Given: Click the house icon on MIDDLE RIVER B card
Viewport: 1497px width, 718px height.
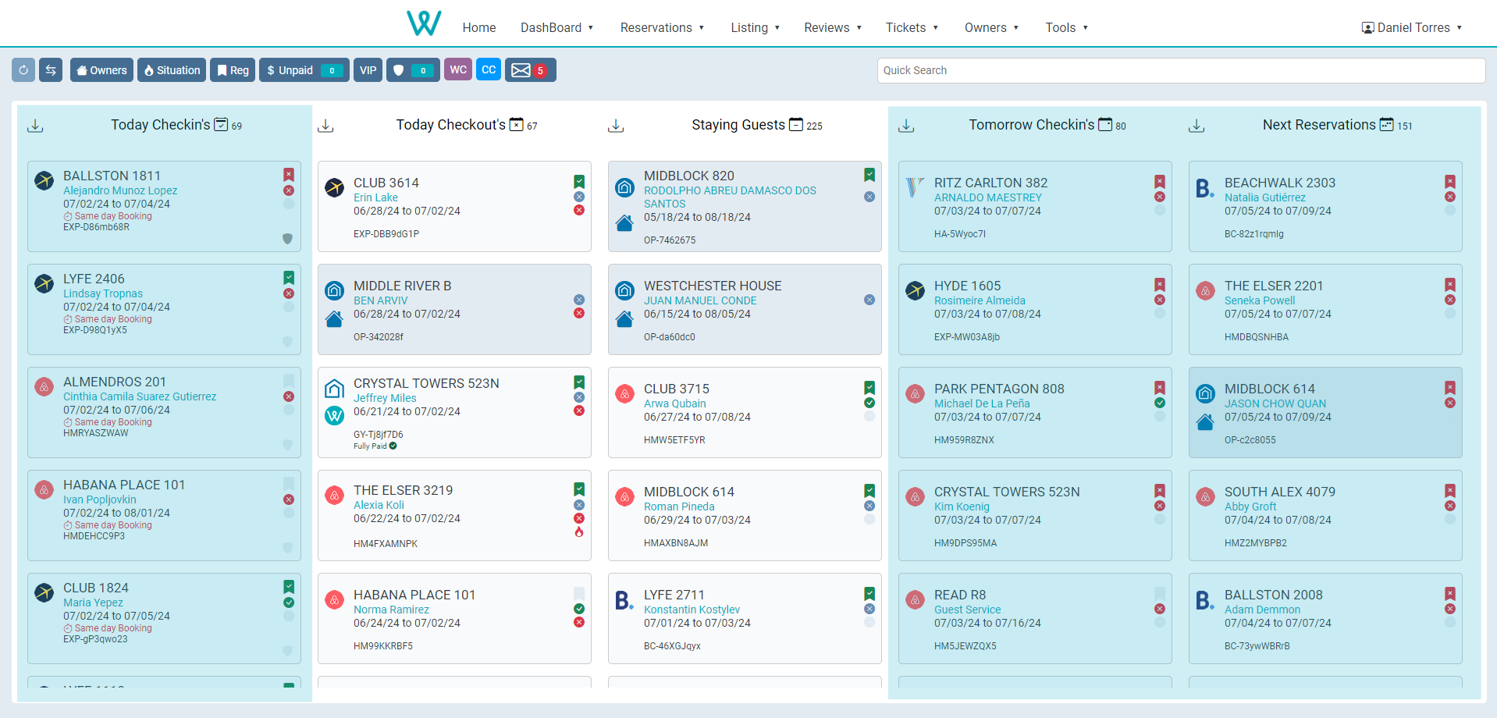Looking at the screenshot, I should [334, 318].
